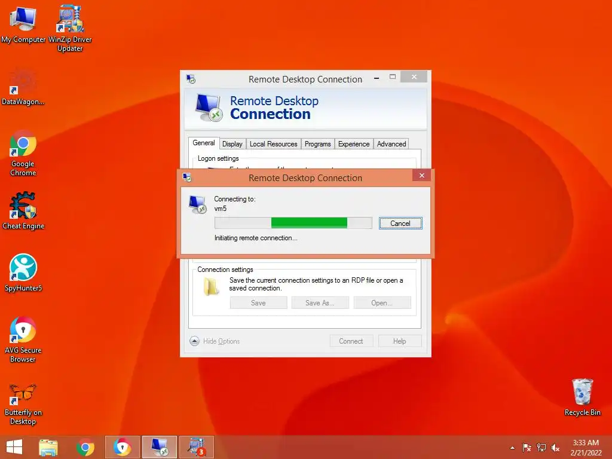Show hidden tray icons arrow
Viewport: 612px width, 459px height.
(x=512, y=448)
